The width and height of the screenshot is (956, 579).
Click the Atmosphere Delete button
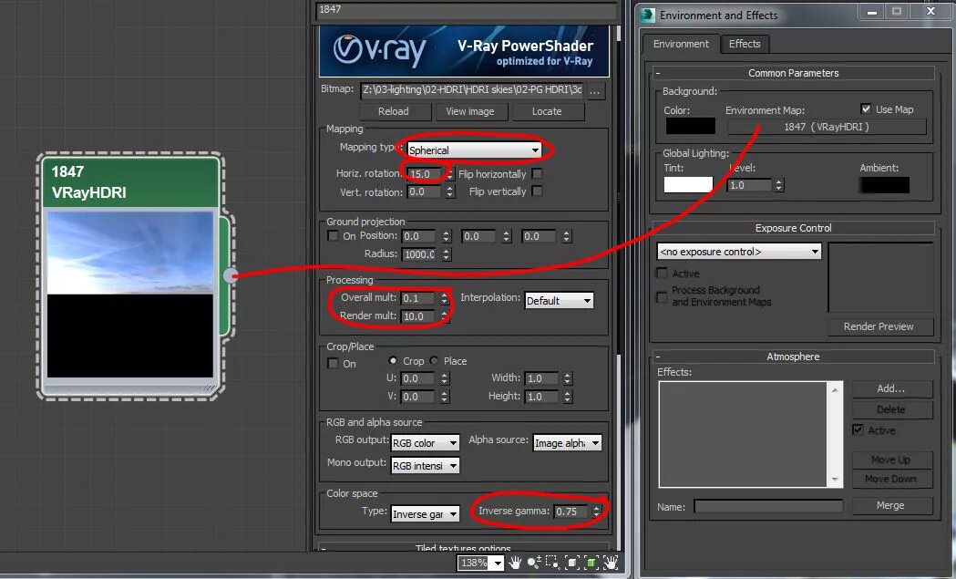pos(891,409)
